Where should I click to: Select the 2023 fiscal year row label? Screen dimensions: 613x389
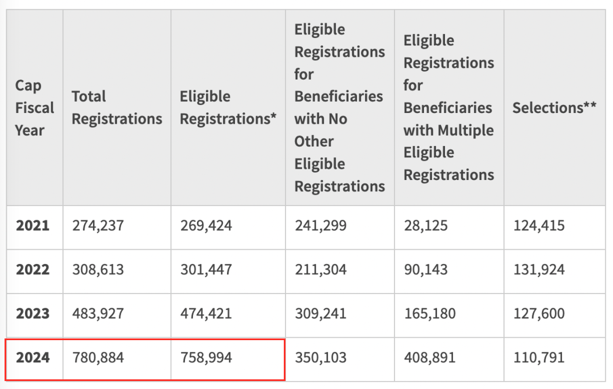[33, 313]
